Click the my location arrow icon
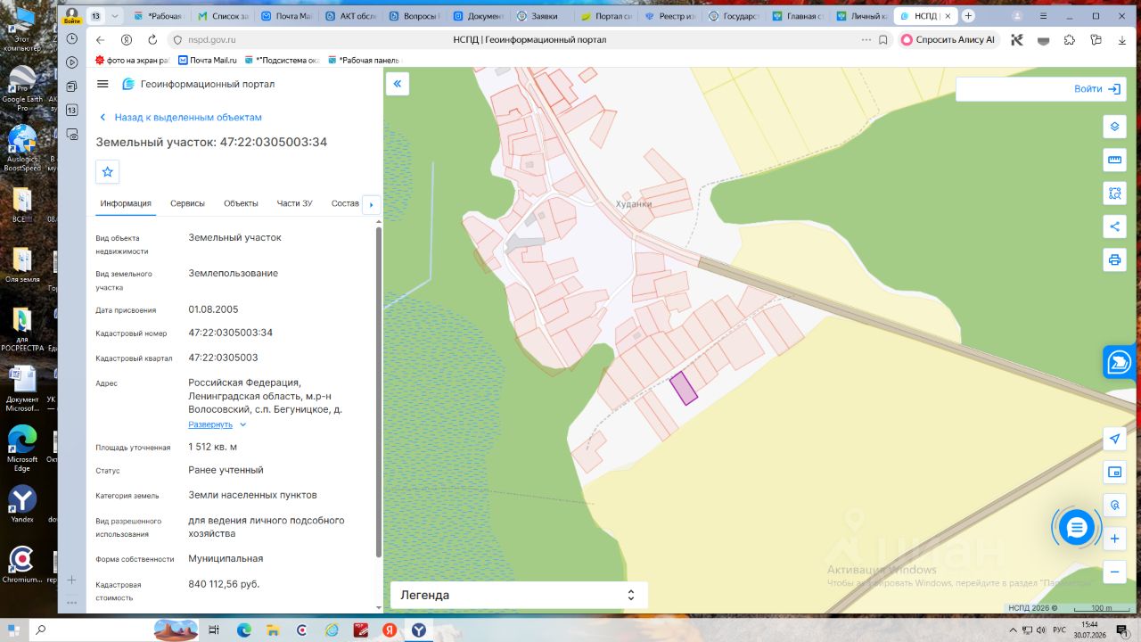 pos(1114,439)
